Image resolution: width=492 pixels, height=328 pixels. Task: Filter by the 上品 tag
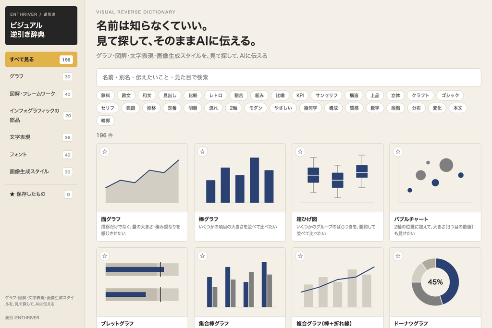click(x=375, y=96)
